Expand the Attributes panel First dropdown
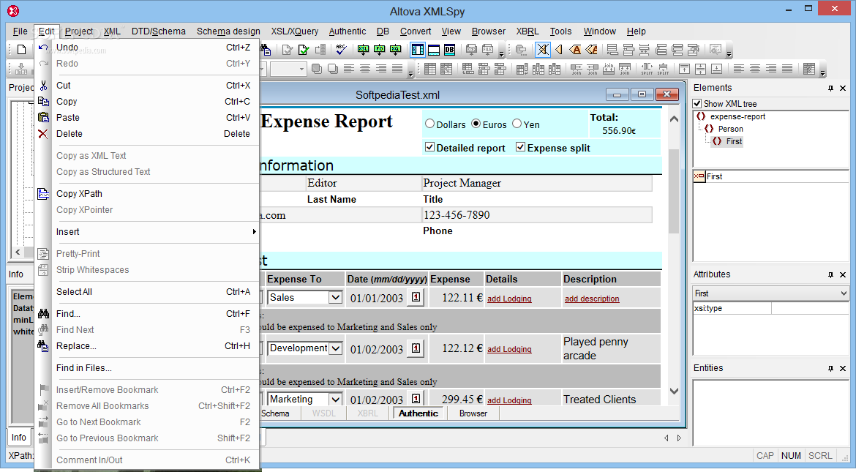Viewport: 856px width, 472px height. [x=844, y=293]
